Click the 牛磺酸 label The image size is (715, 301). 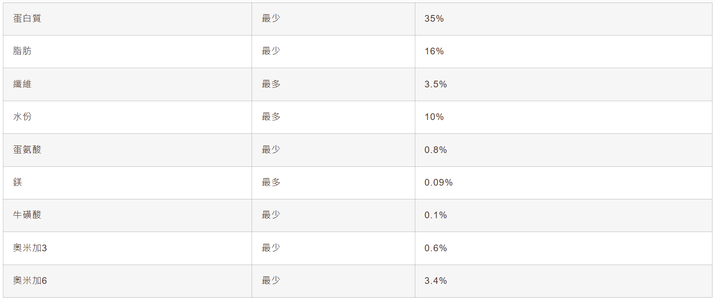point(27,215)
